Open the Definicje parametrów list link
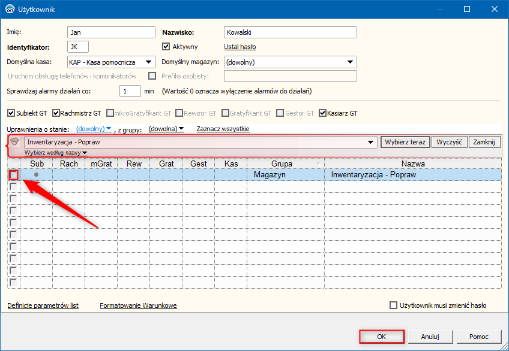 pyautogui.click(x=43, y=305)
